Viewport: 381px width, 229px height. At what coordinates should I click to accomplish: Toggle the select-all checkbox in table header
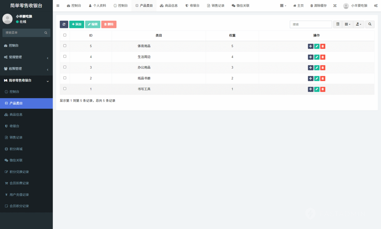[x=65, y=35]
